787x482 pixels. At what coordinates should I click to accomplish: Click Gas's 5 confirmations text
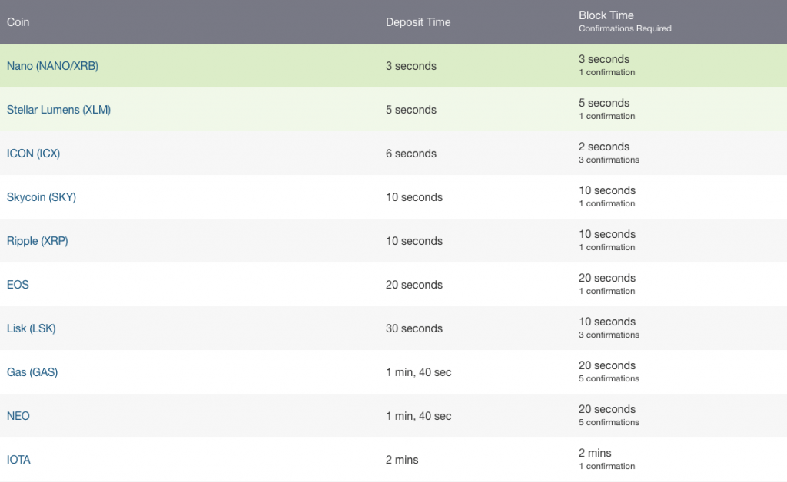[609, 378]
